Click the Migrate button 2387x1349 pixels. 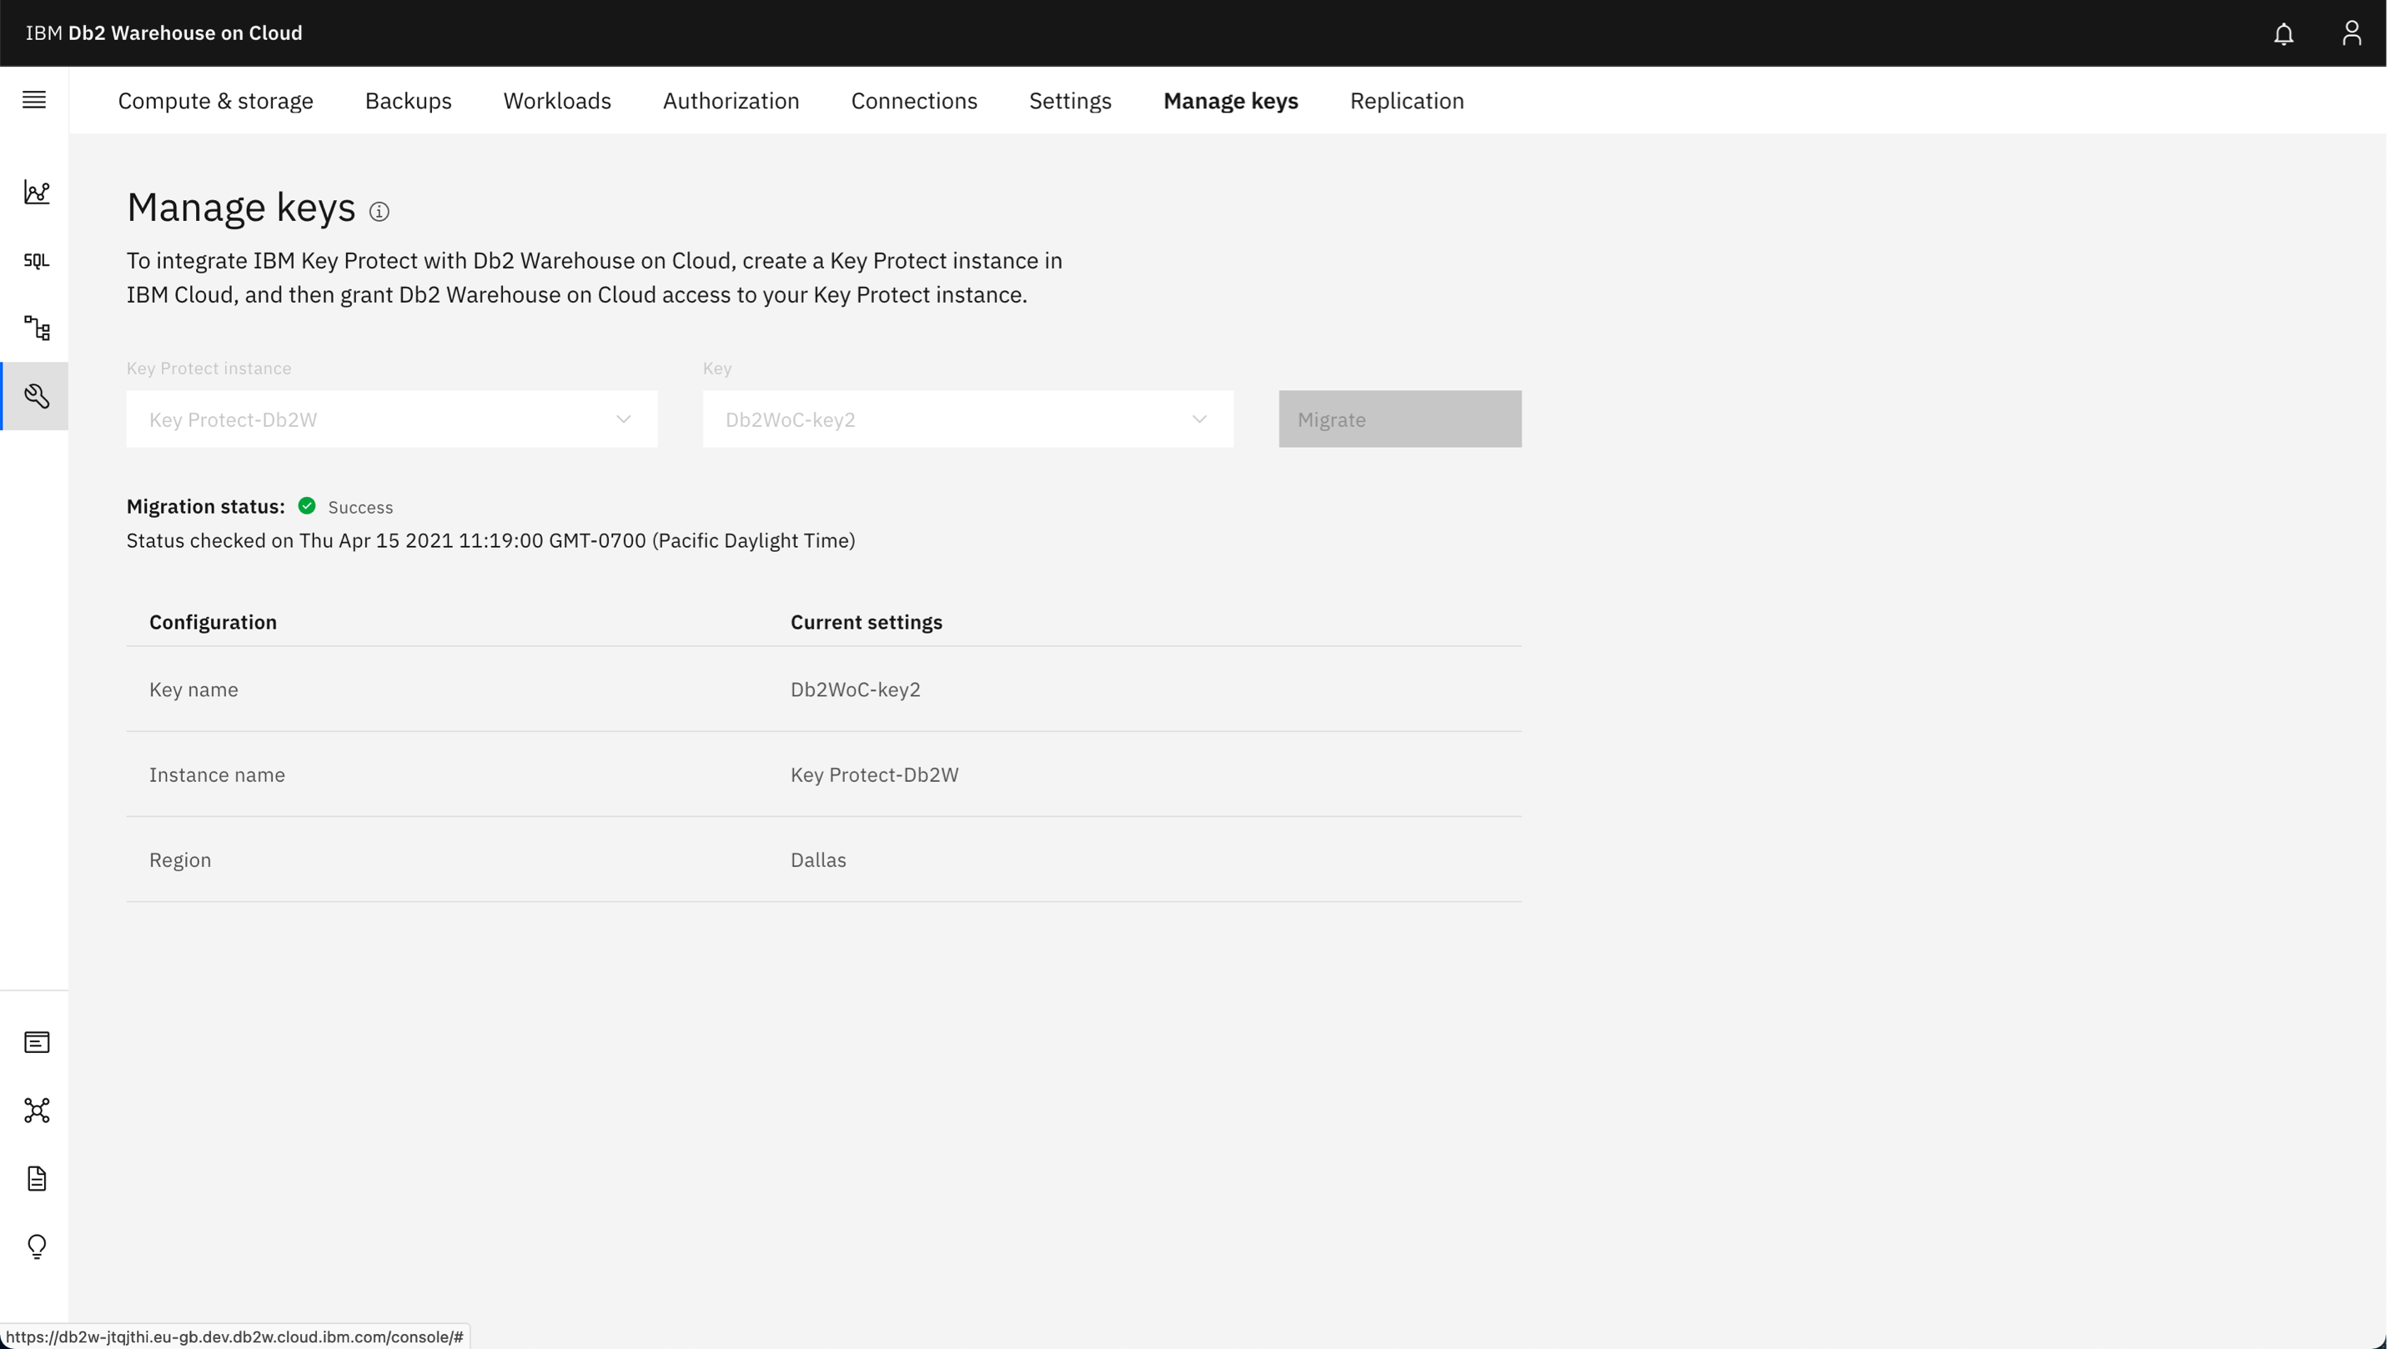pyautogui.click(x=1400, y=419)
